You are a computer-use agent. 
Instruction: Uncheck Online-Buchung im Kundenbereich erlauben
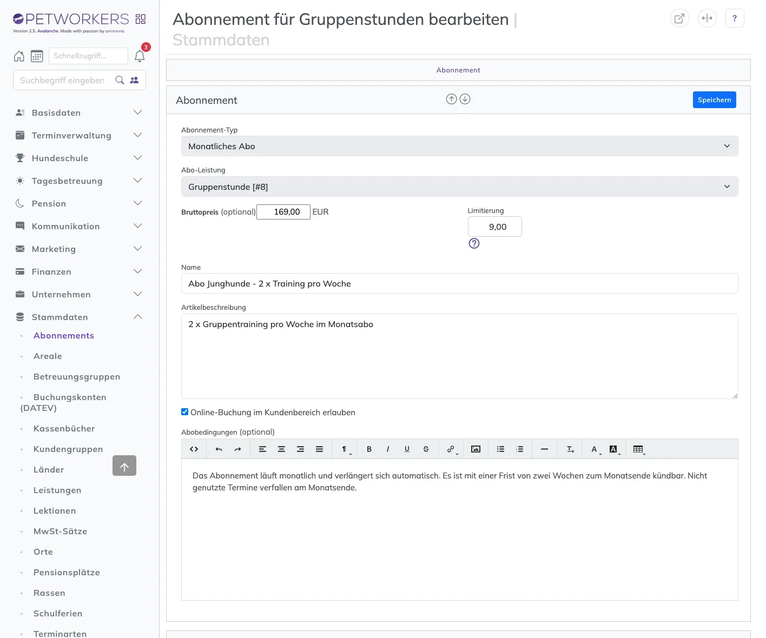point(184,412)
